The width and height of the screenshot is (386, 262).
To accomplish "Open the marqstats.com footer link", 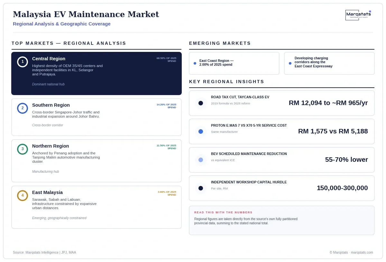I will pyautogui.click(x=362, y=252).
